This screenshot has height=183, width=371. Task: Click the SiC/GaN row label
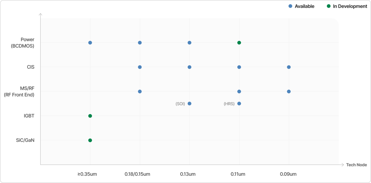coord(25,140)
